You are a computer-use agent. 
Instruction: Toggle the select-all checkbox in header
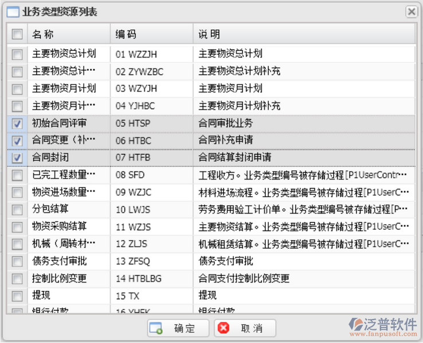pos(17,34)
